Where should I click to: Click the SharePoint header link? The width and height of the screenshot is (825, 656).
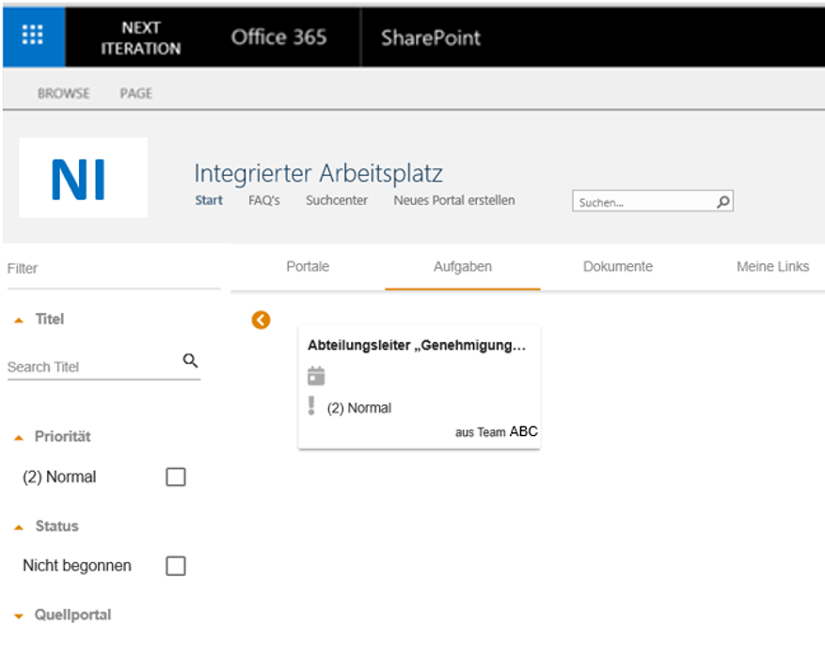point(431,38)
